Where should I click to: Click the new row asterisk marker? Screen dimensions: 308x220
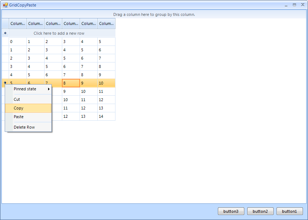pos(5,33)
